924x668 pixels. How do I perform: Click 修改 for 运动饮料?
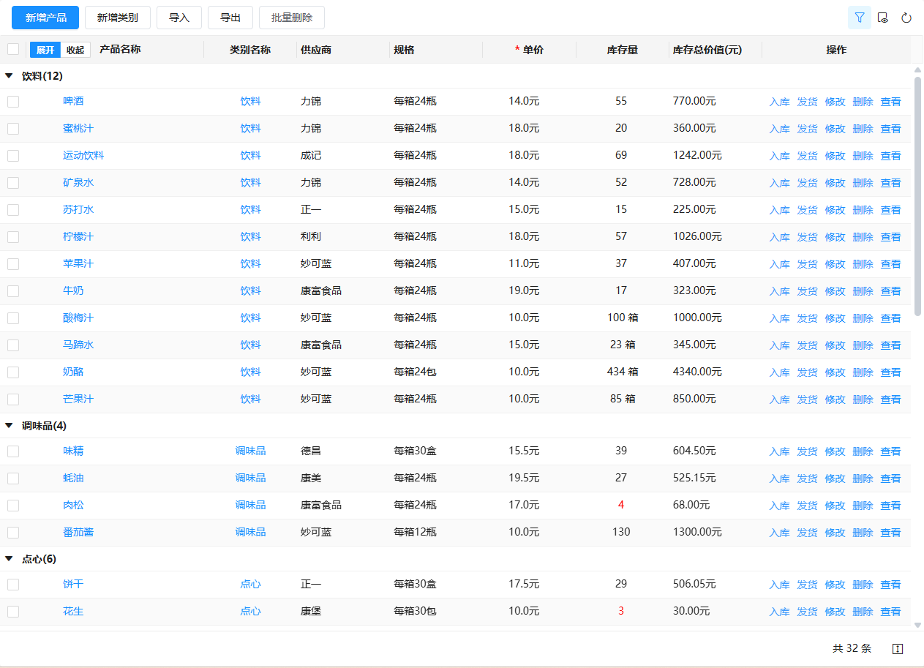coord(835,156)
